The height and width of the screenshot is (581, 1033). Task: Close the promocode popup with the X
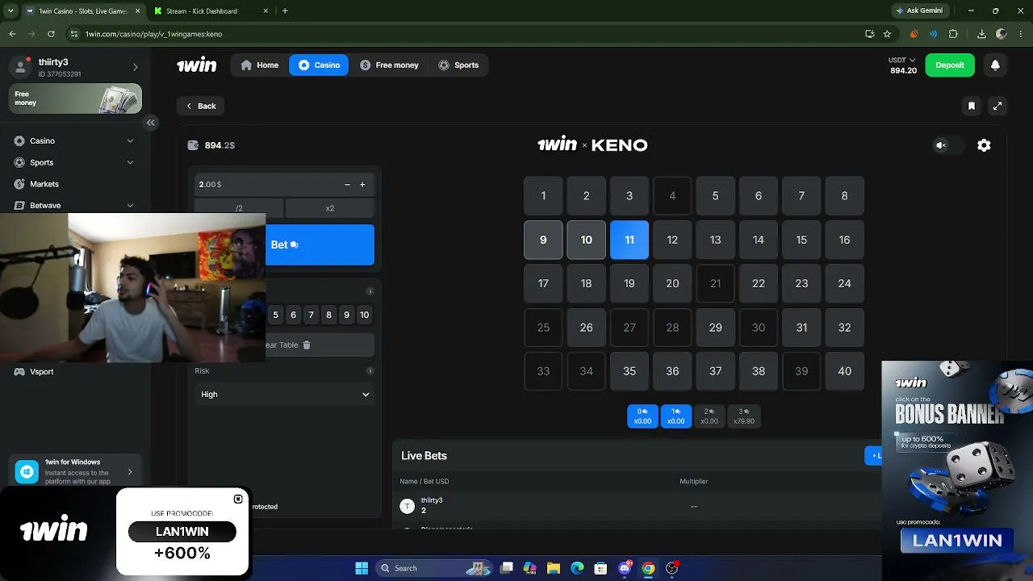(x=238, y=499)
